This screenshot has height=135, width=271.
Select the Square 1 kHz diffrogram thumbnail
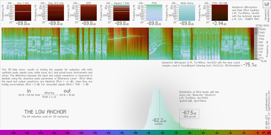click(121, 13)
